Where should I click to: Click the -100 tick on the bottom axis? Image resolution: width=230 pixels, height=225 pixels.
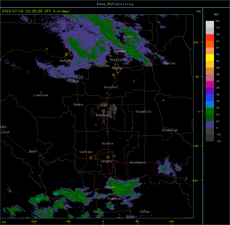tap(33, 221)
